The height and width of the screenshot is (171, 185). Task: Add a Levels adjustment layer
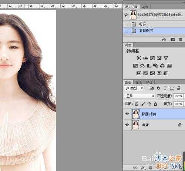pyautogui.click(x=145, y=58)
